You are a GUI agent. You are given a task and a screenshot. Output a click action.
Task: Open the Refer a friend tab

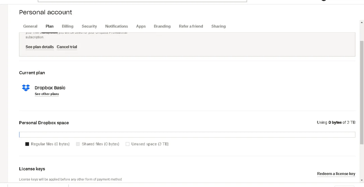tap(191, 26)
